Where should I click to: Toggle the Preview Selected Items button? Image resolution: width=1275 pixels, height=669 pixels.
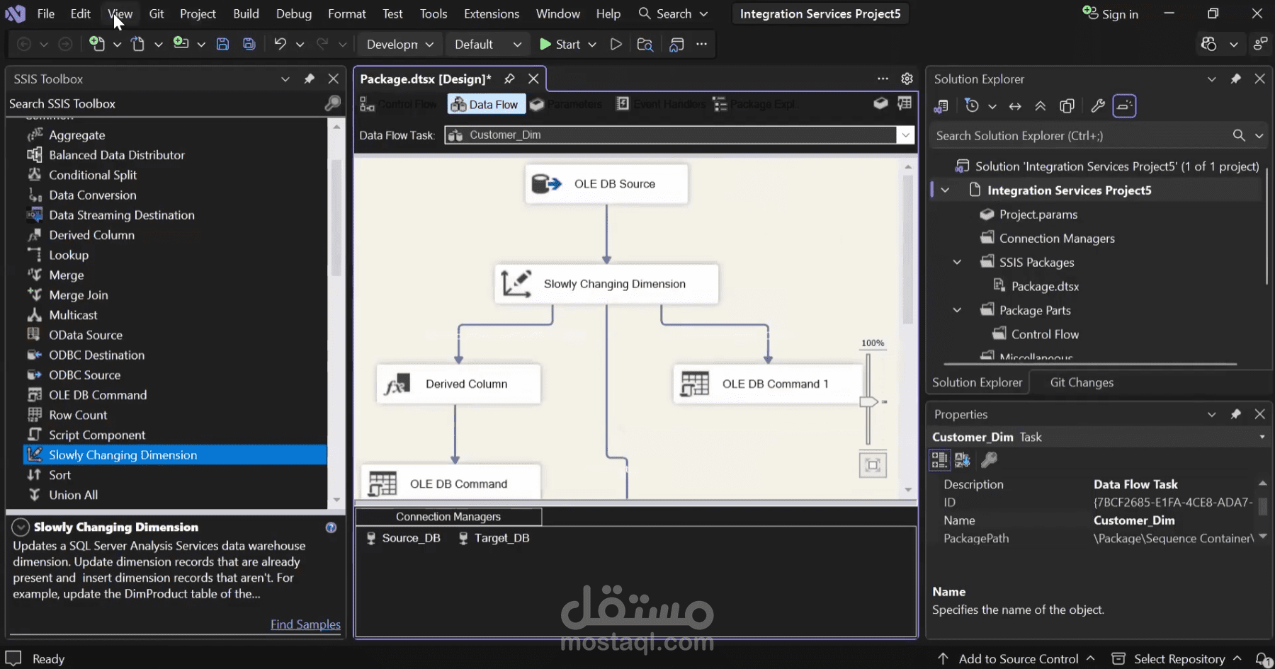pyautogui.click(x=1124, y=106)
